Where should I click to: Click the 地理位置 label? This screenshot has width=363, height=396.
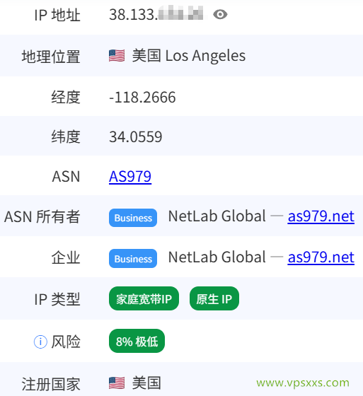[x=51, y=56]
